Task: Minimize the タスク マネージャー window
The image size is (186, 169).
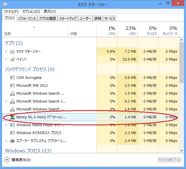Action: click(x=160, y=4)
